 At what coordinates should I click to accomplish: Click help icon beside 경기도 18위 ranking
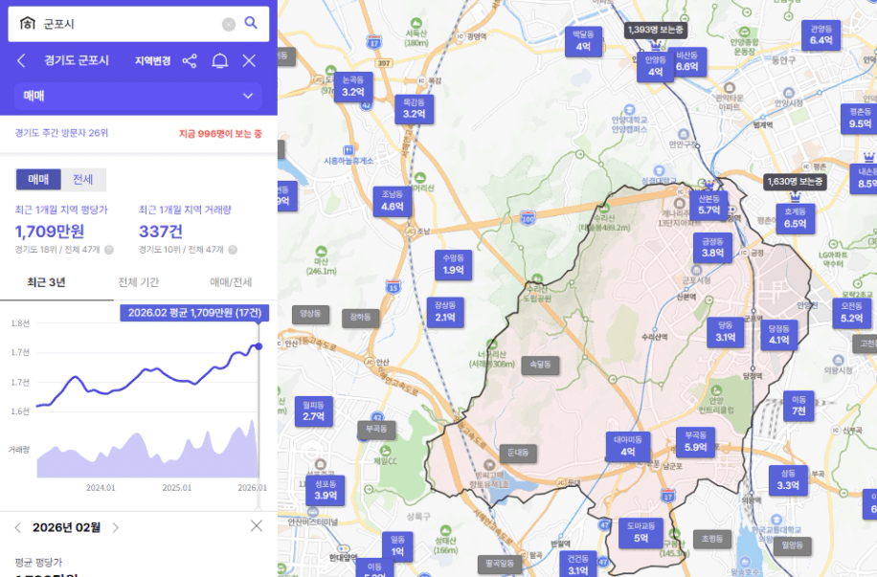pos(108,250)
